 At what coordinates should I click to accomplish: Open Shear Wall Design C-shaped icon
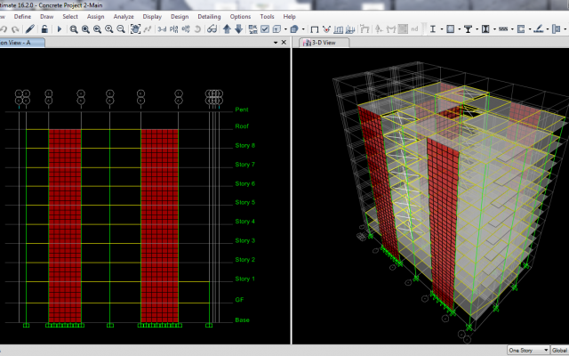click(x=521, y=29)
